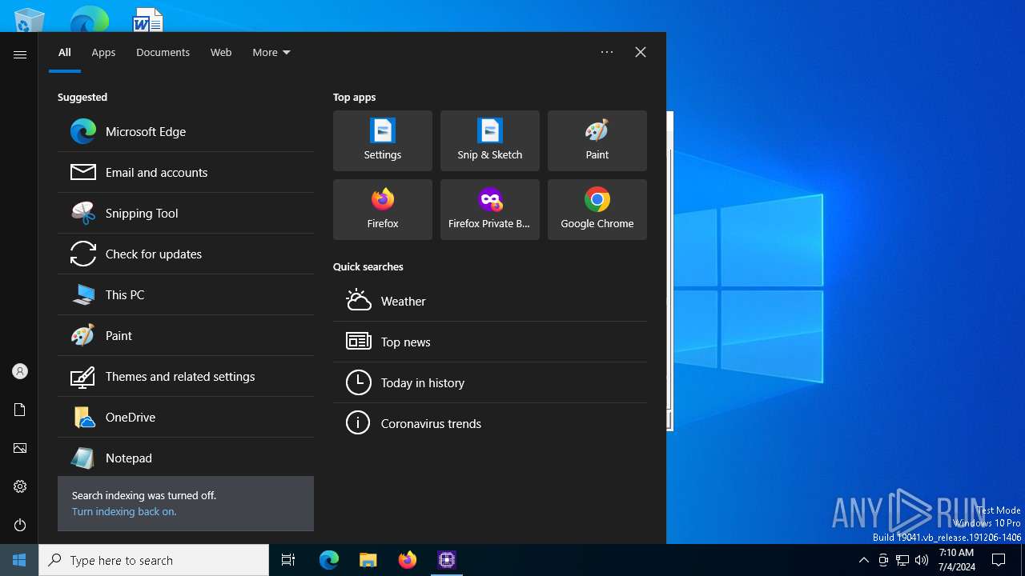Viewport: 1025px width, 576px height.
Task: Open the notification center icon
Action: (999, 560)
